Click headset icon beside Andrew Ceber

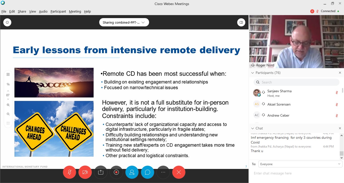click(264, 115)
